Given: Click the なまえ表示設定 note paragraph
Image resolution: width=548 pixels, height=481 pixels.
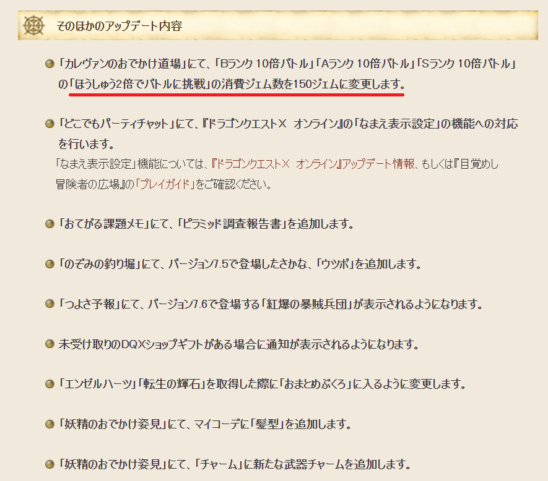Looking at the screenshot, I should coord(277,174).
